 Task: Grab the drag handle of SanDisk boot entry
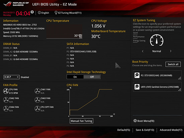point(180,90)
